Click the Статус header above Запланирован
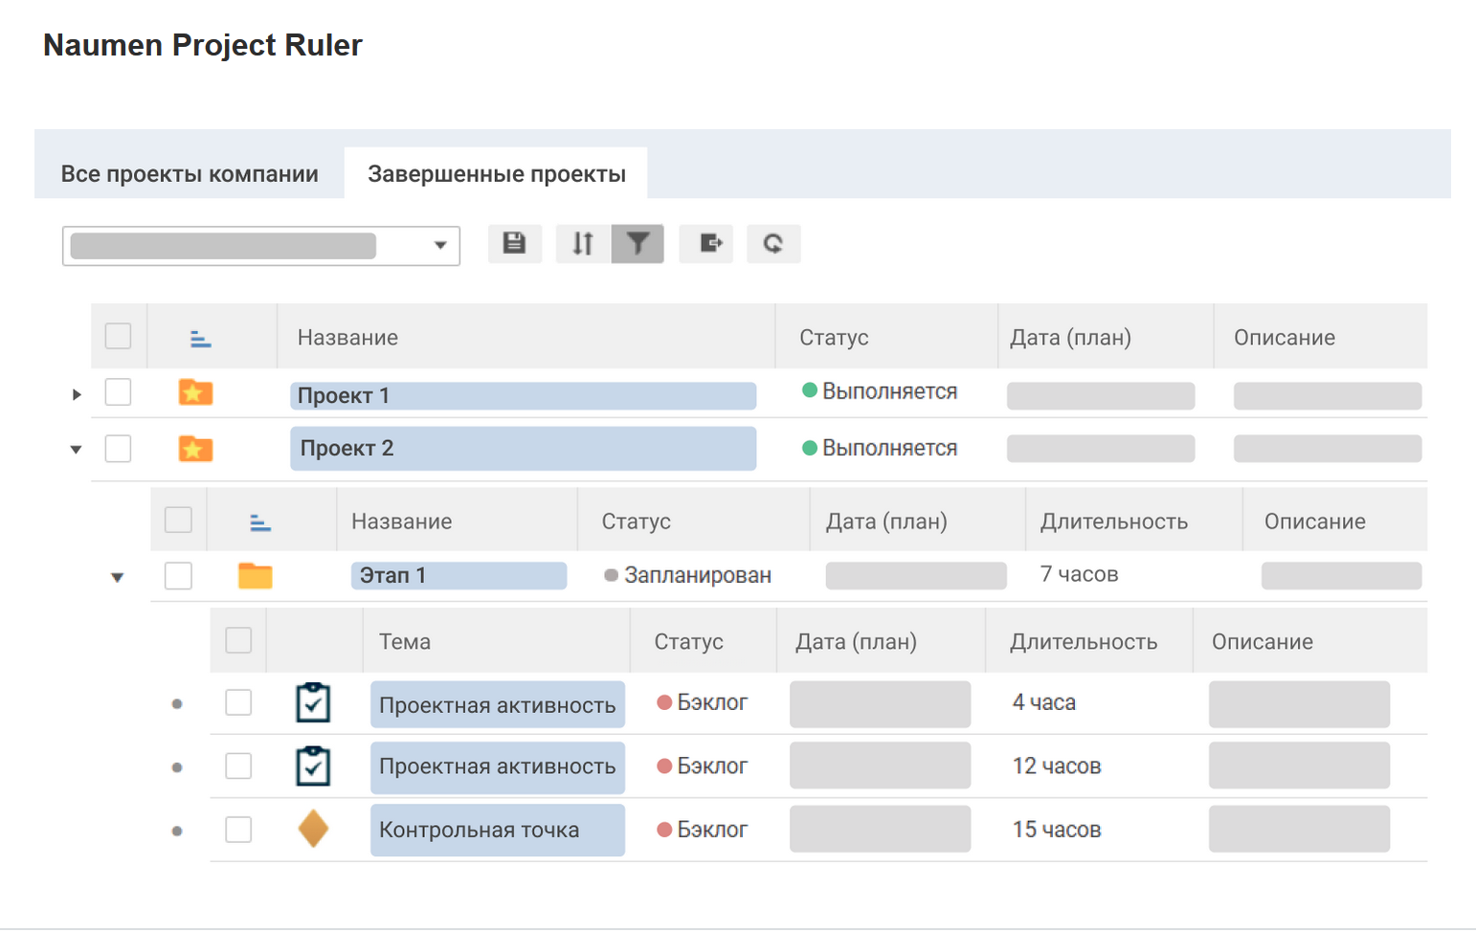 [x=636, y=521]
